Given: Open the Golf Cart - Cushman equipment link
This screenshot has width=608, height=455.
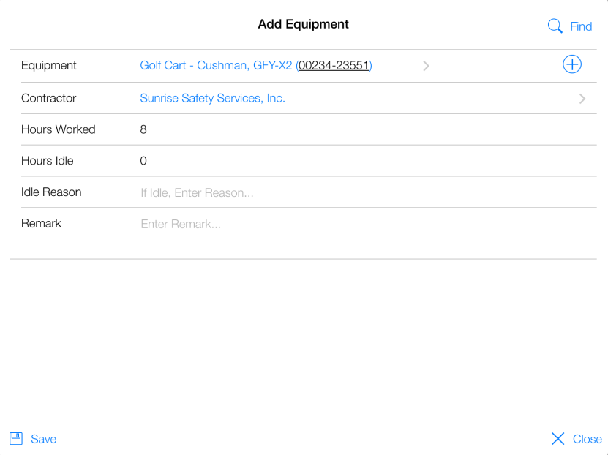Looking at the screenshot, I should [216, 66].
